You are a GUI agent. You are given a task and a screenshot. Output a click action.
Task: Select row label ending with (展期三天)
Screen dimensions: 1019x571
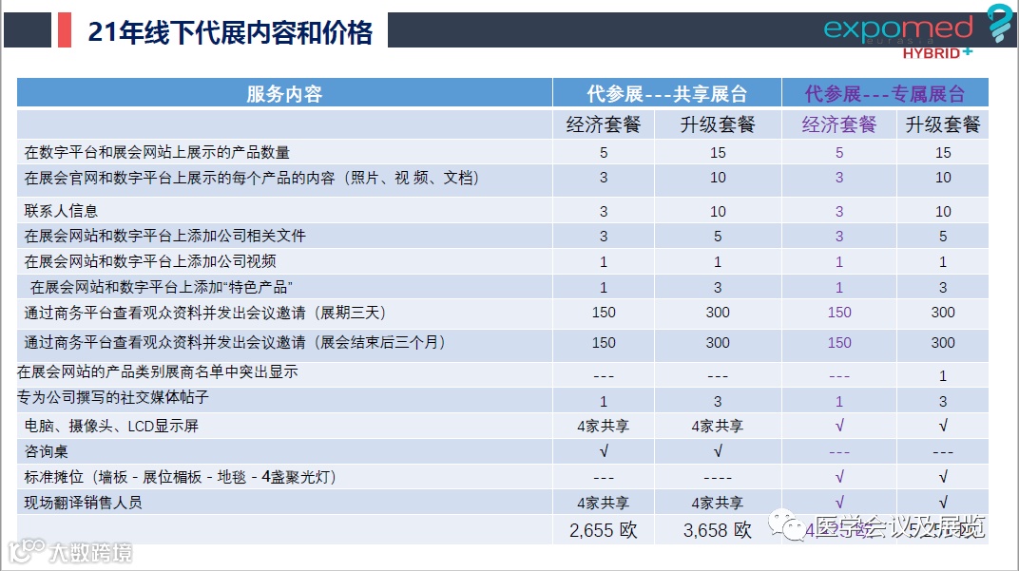coord(205,313)
